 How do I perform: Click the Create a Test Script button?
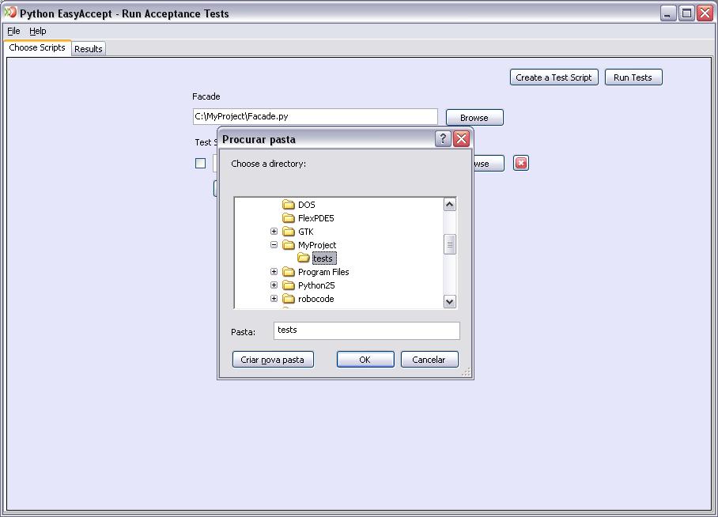(x=554, y=77)
